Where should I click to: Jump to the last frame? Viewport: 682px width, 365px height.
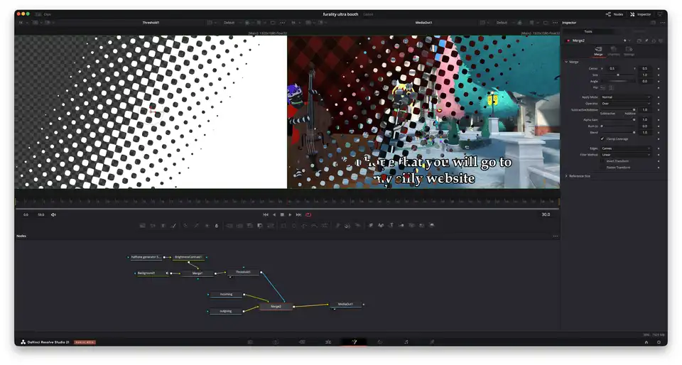pos(298,214)
